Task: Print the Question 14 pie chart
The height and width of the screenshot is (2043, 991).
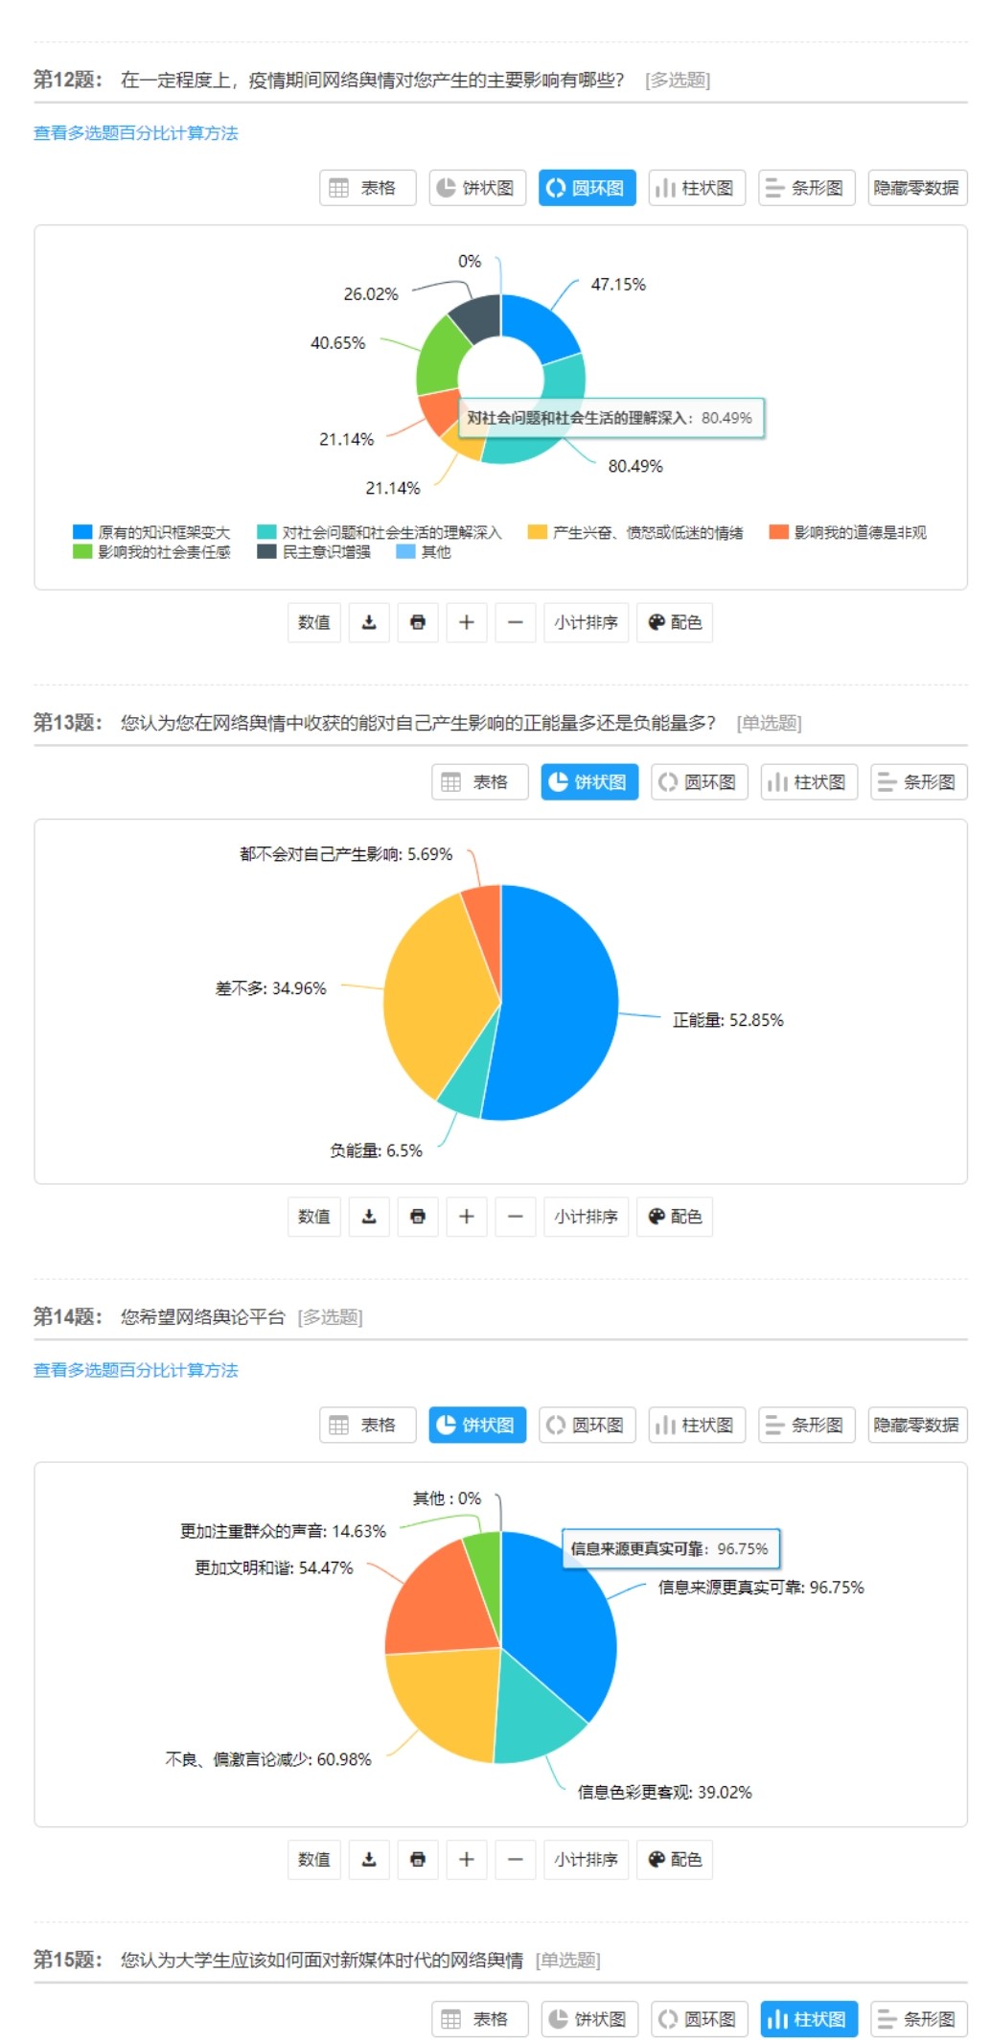Action: (x=418, y=1859)
